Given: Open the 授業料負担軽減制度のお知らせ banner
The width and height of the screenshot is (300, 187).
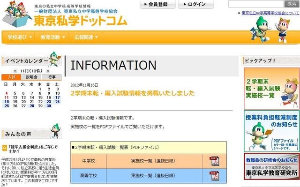Looking at the screenshot, I should [271, 131].
